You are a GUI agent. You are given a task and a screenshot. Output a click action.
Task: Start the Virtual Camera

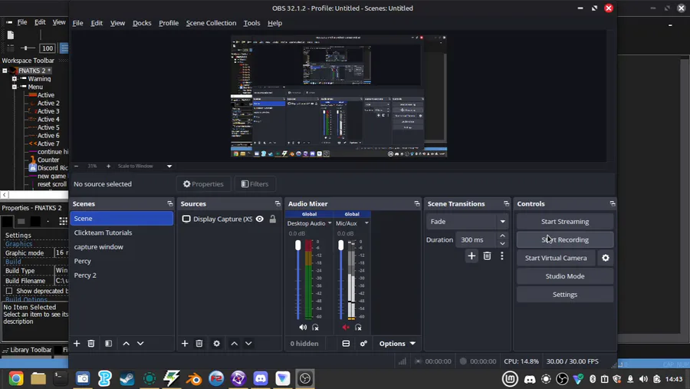(x=556, y=258)
